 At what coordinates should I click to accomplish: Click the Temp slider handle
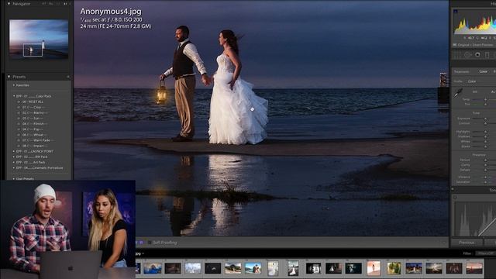pyautogui.click(x=486, y=99)
